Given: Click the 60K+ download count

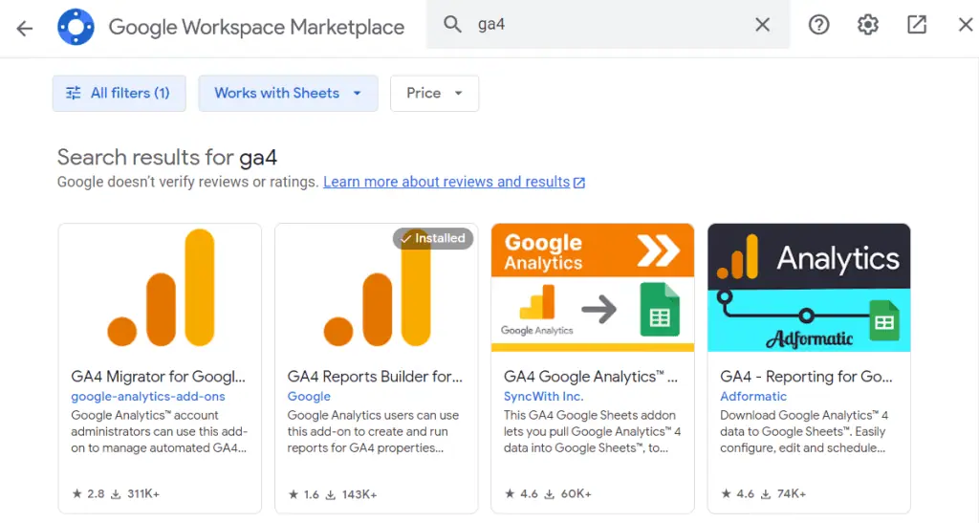Looking at the screenshot, I should pos(568,493).
